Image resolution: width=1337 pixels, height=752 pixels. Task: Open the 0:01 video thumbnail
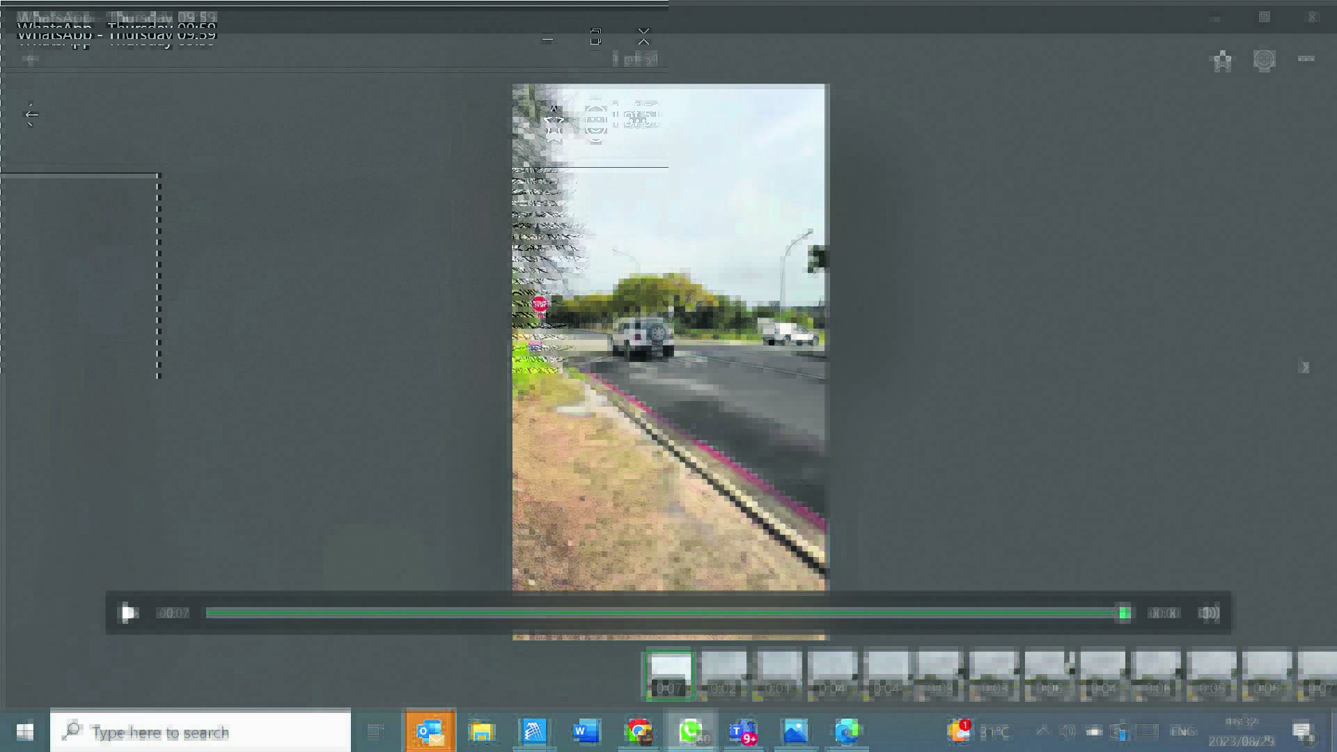click(778, 675)
